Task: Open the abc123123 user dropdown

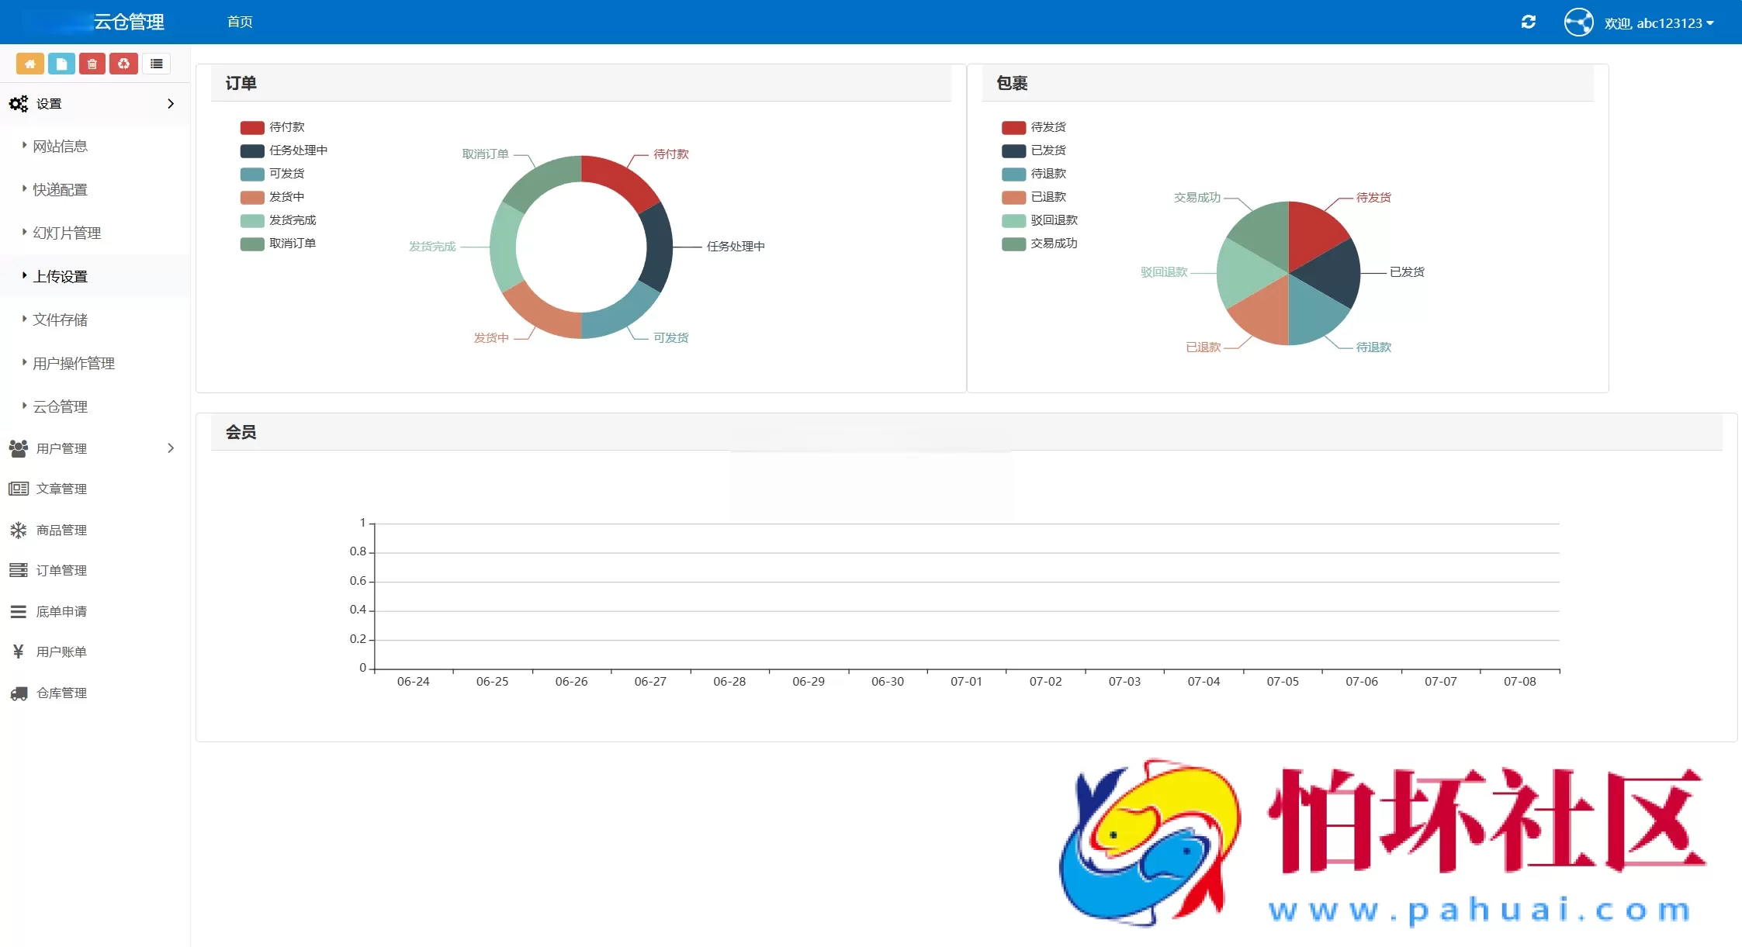Action: (x=1659, y=23)
